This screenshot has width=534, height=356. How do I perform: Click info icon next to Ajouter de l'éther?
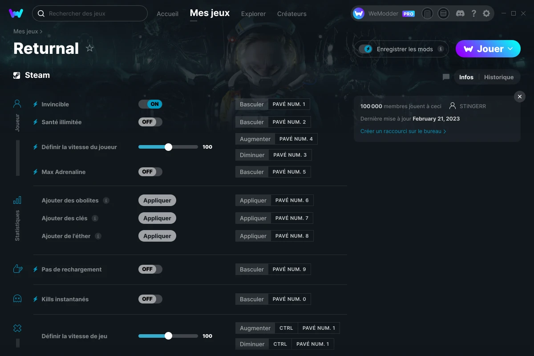pos(98,236)
